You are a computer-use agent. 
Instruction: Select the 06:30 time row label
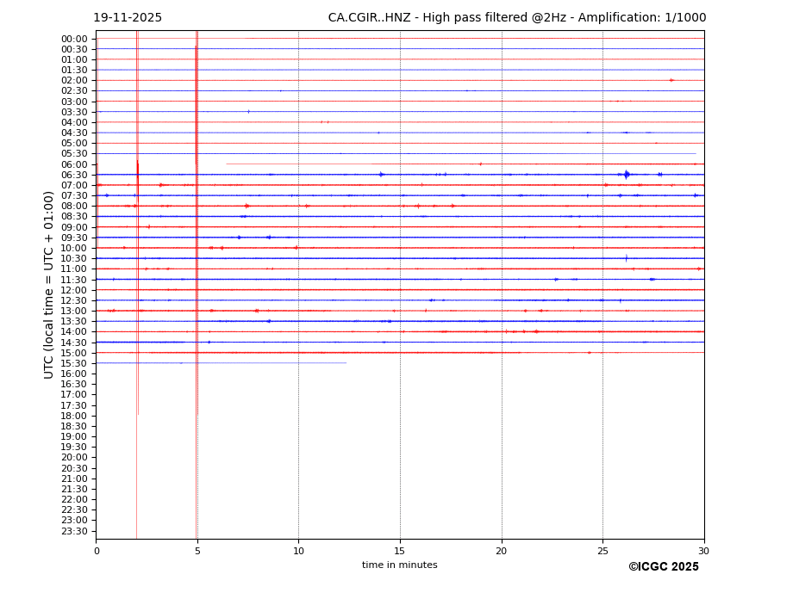(74, 175)
